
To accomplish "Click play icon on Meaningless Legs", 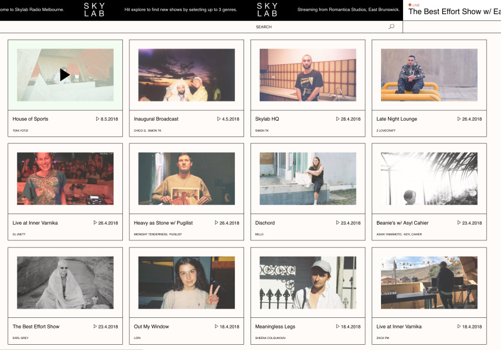I will point(338,327).
